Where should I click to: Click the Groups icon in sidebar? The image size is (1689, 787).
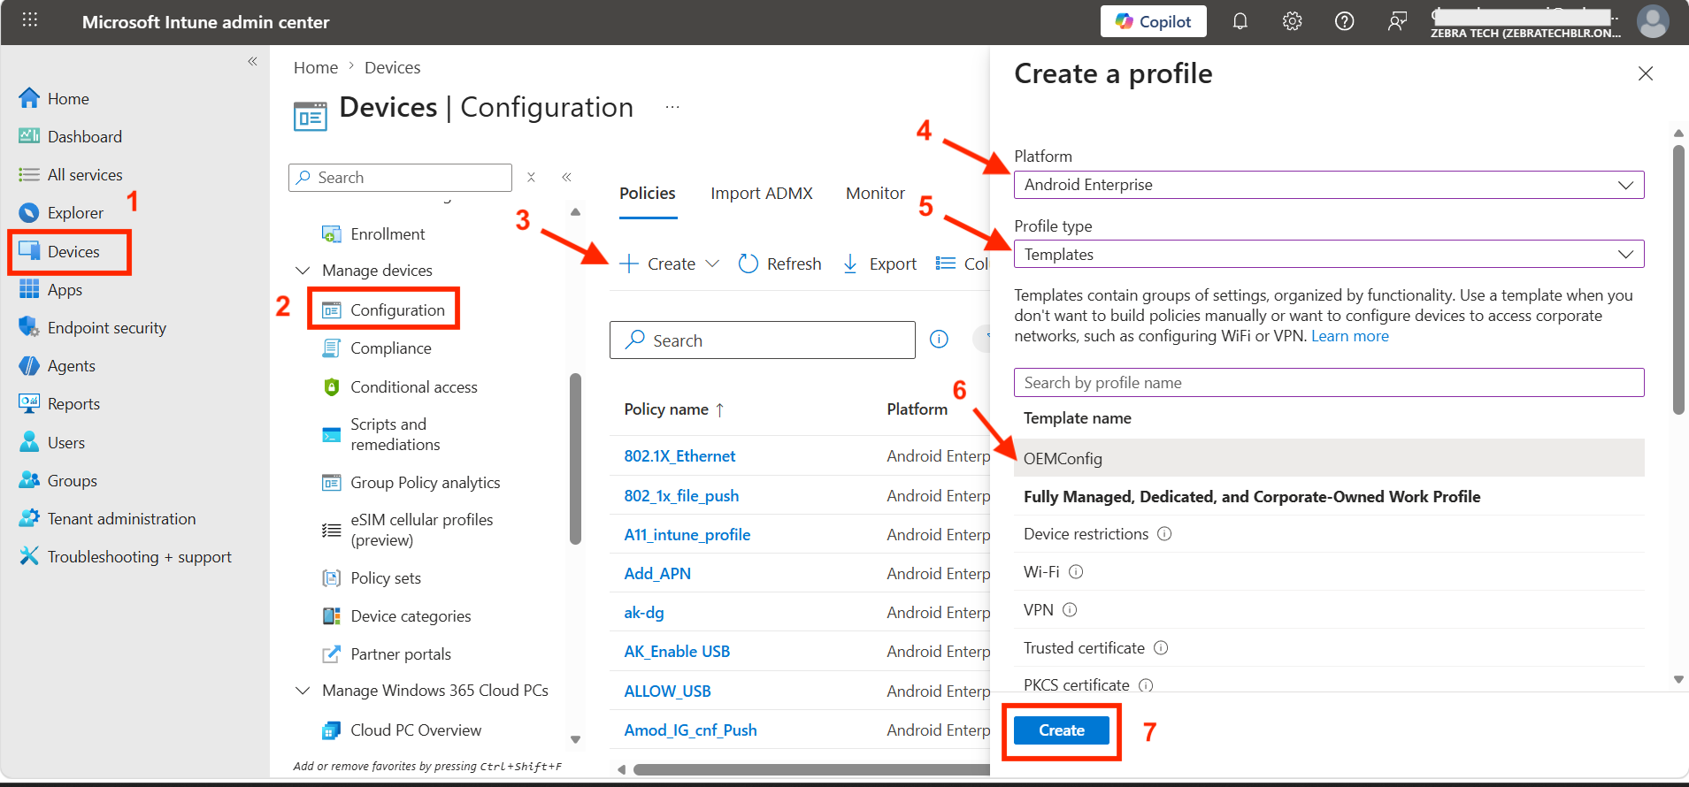pos(29,480)
